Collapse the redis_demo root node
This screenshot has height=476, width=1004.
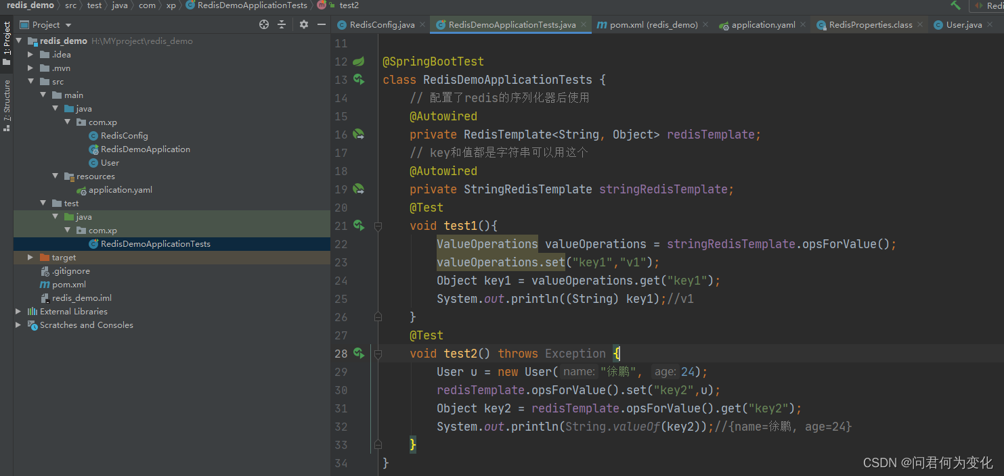[x=18, y=41]
